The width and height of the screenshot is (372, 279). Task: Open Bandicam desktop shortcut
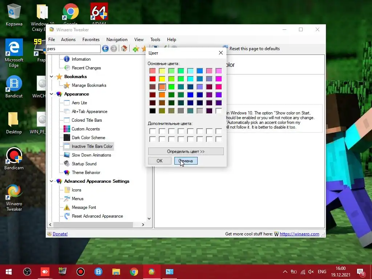click(14, 159)
